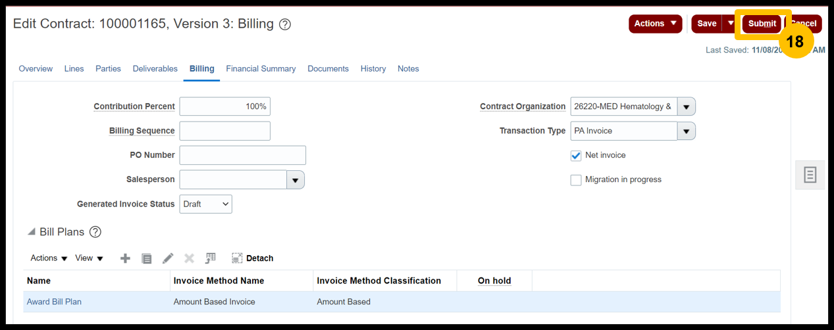Open Bill Plans Actions menu
Viewport: 834px width, 330px height.
[49, 258]
